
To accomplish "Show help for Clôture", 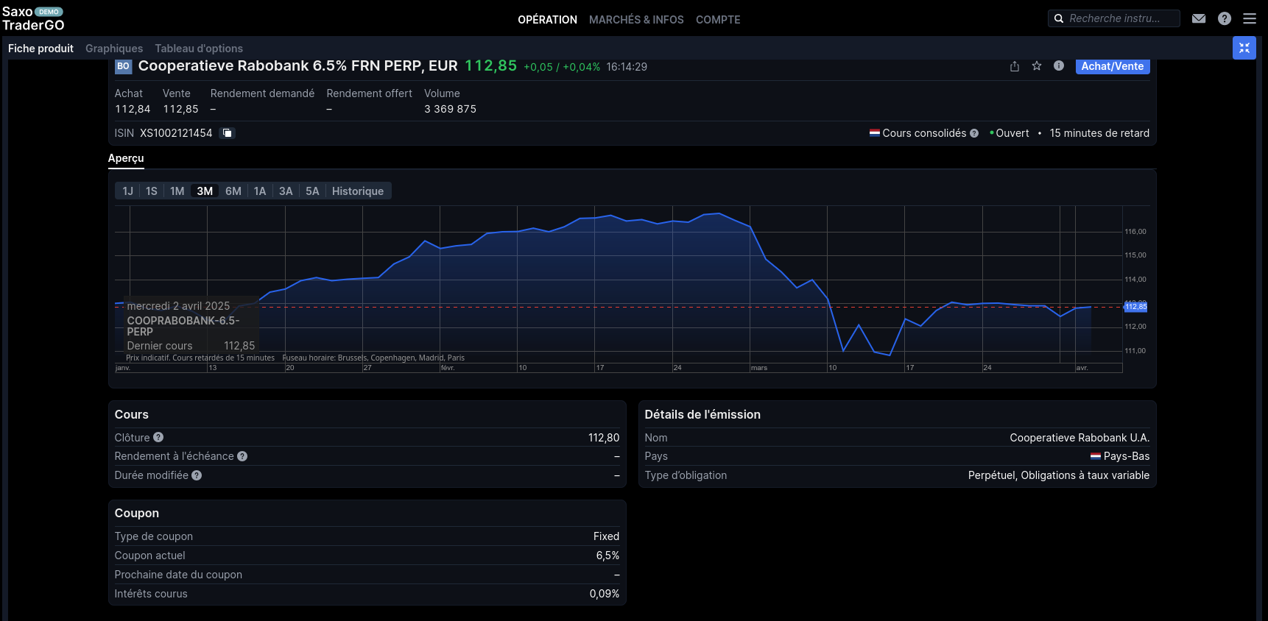I will click(x=158, y=438).
